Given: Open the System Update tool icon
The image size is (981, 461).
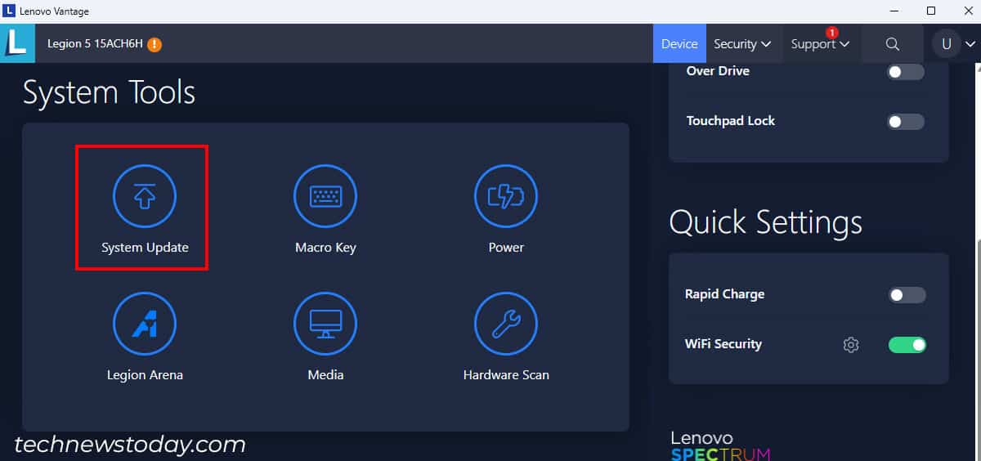Looking at the screenshot, I should click(144, 197).
